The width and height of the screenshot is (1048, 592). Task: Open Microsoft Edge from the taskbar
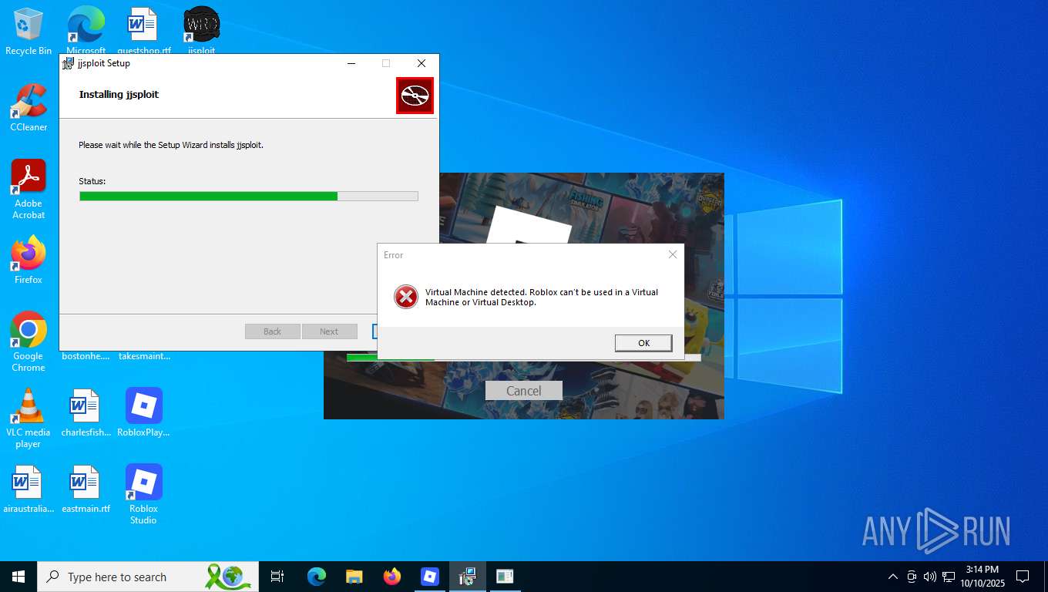317,577
